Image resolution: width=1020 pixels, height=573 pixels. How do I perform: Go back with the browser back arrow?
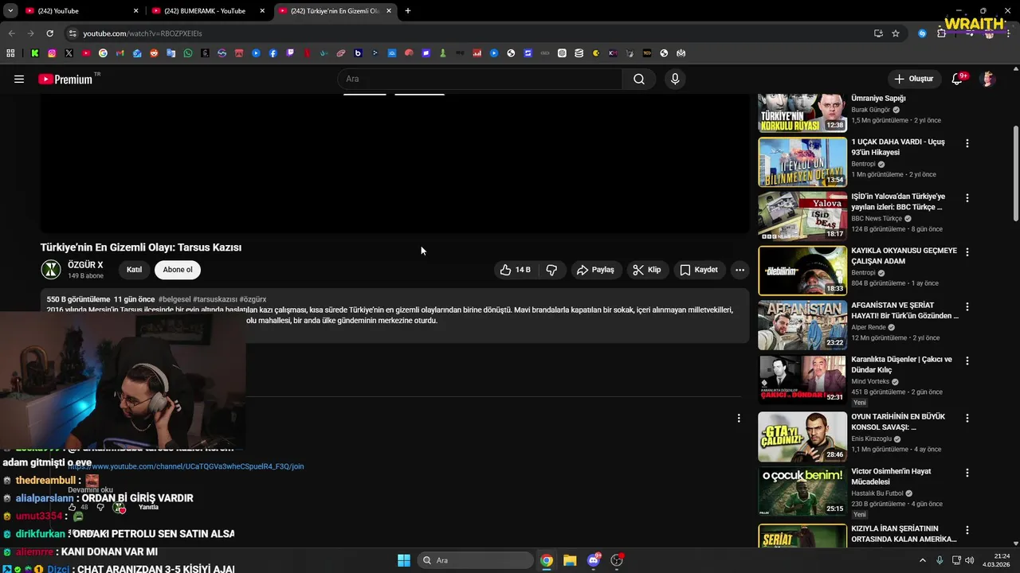[x=11, y=33]
